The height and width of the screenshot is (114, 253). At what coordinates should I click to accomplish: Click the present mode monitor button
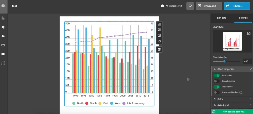190,6
